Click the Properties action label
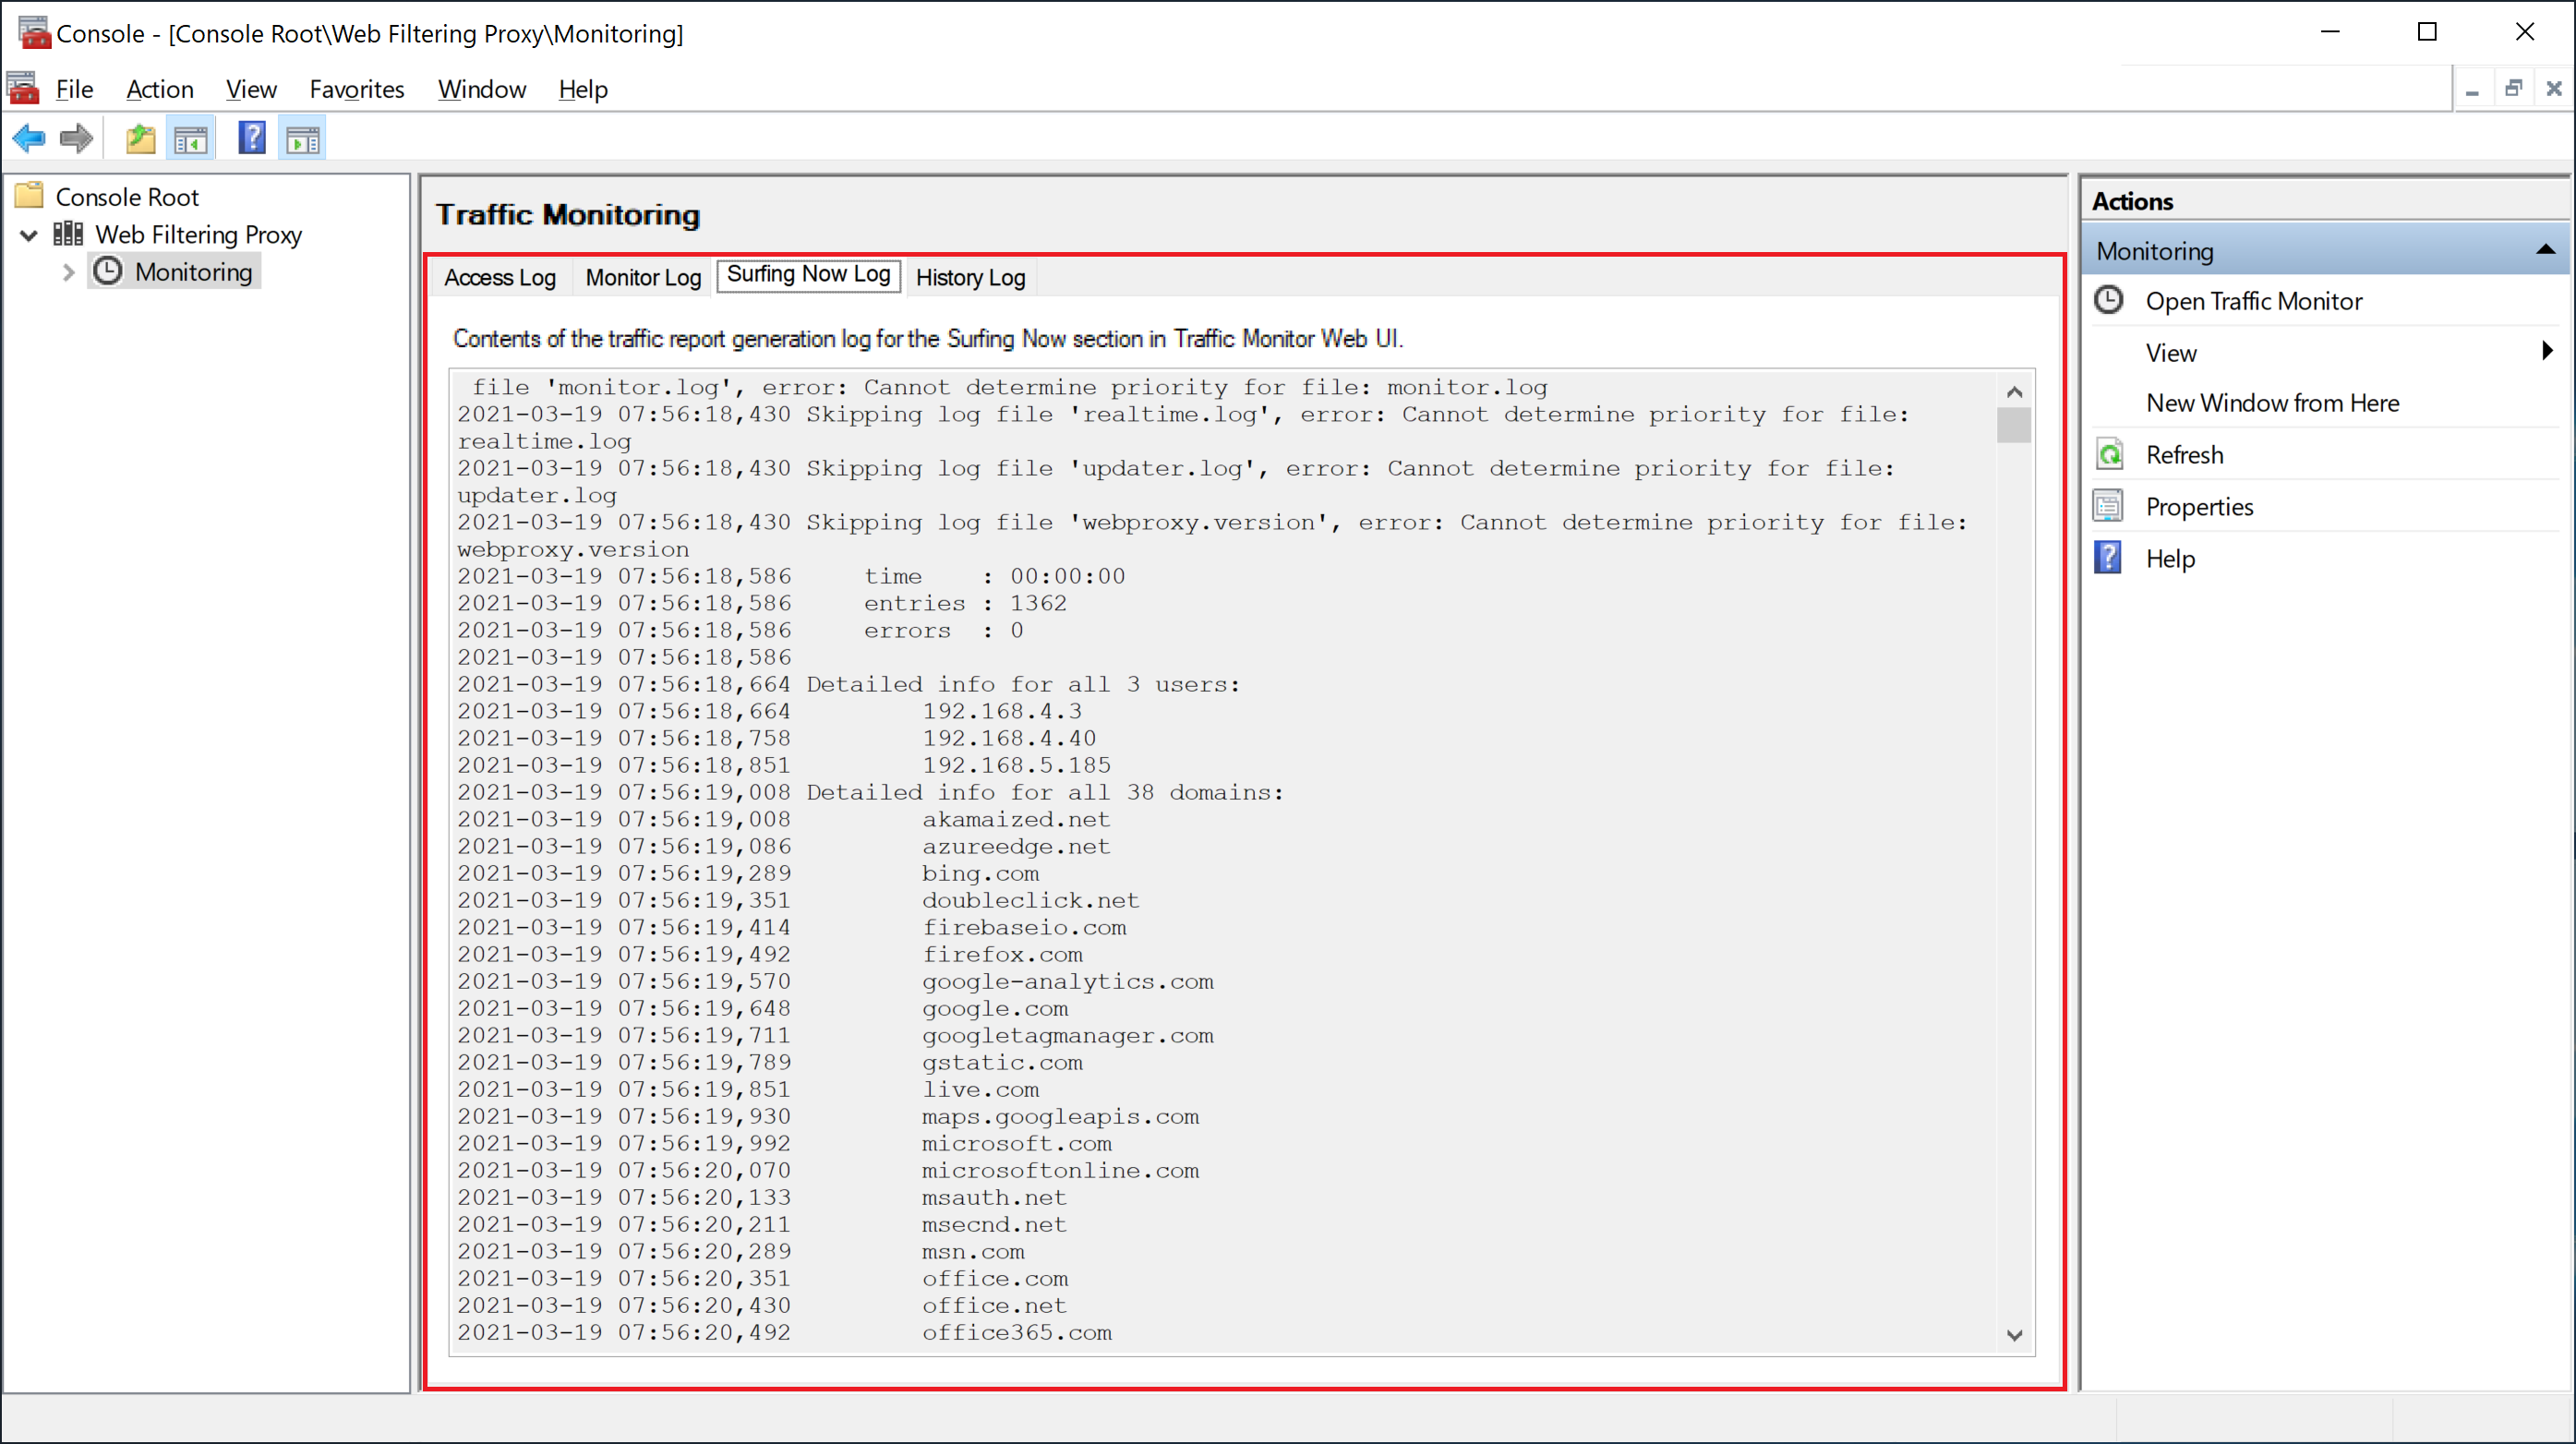Image resolution: width=2576 pixels, height=1444 pixels. click(2199, 507)
